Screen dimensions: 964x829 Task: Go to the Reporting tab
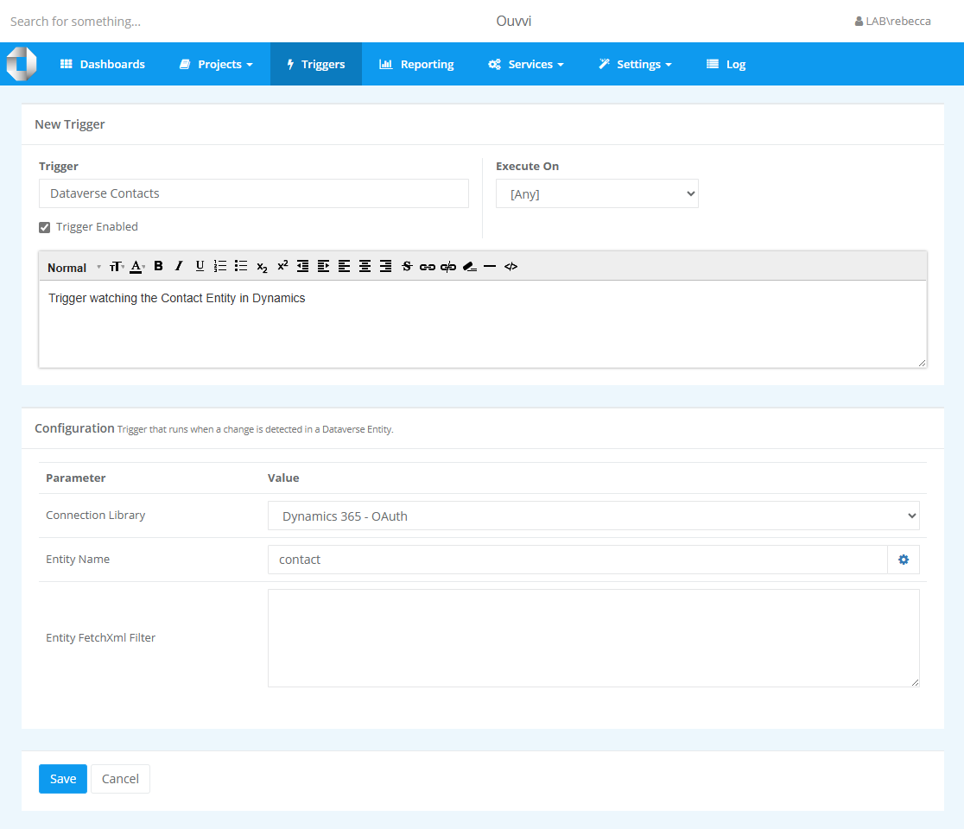pyautogui.click(x=416, y=64)
